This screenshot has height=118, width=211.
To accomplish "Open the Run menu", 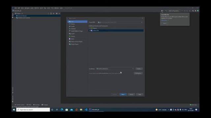I will pyautogui.click(x=45, y=8).
